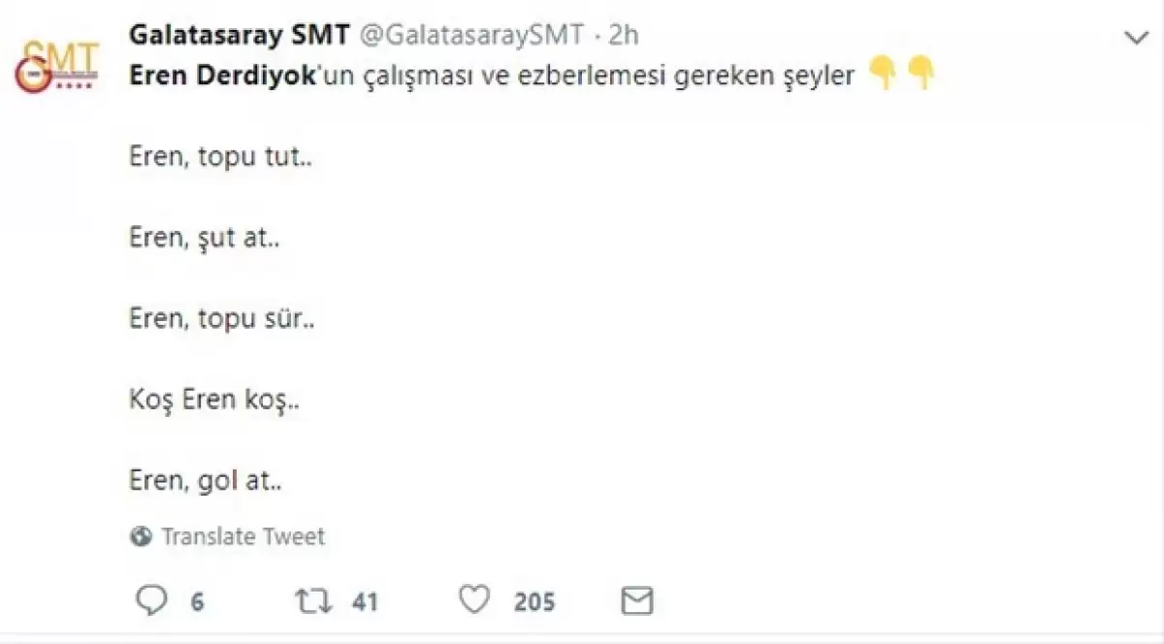Click the second pointing-down hand emoji
Screen dimensions: 1164x644
pos(921,74)
